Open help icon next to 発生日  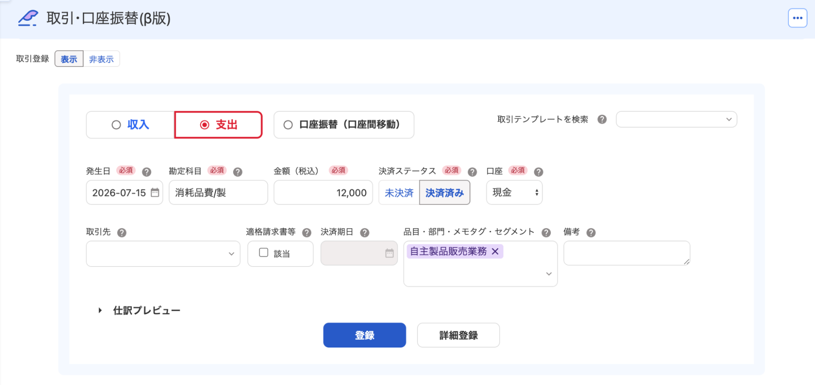[x=146, y=172]
